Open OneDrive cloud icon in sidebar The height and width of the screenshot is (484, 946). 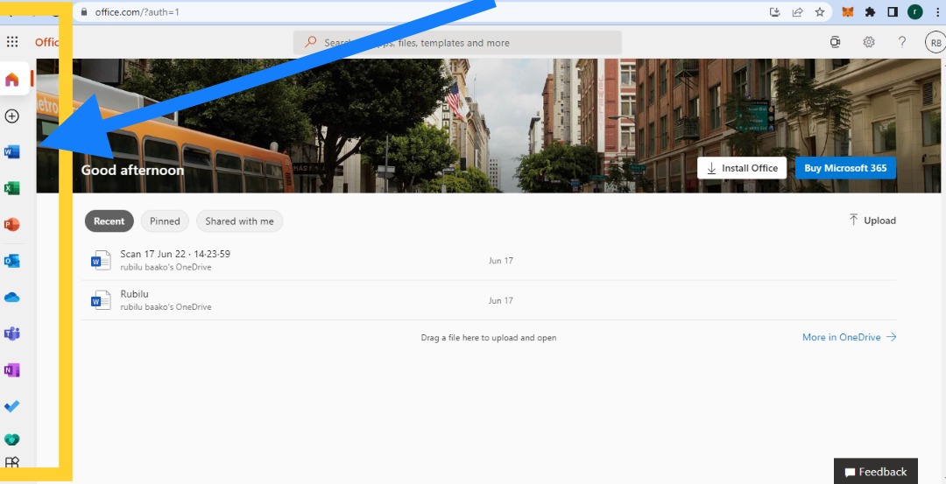12,298
